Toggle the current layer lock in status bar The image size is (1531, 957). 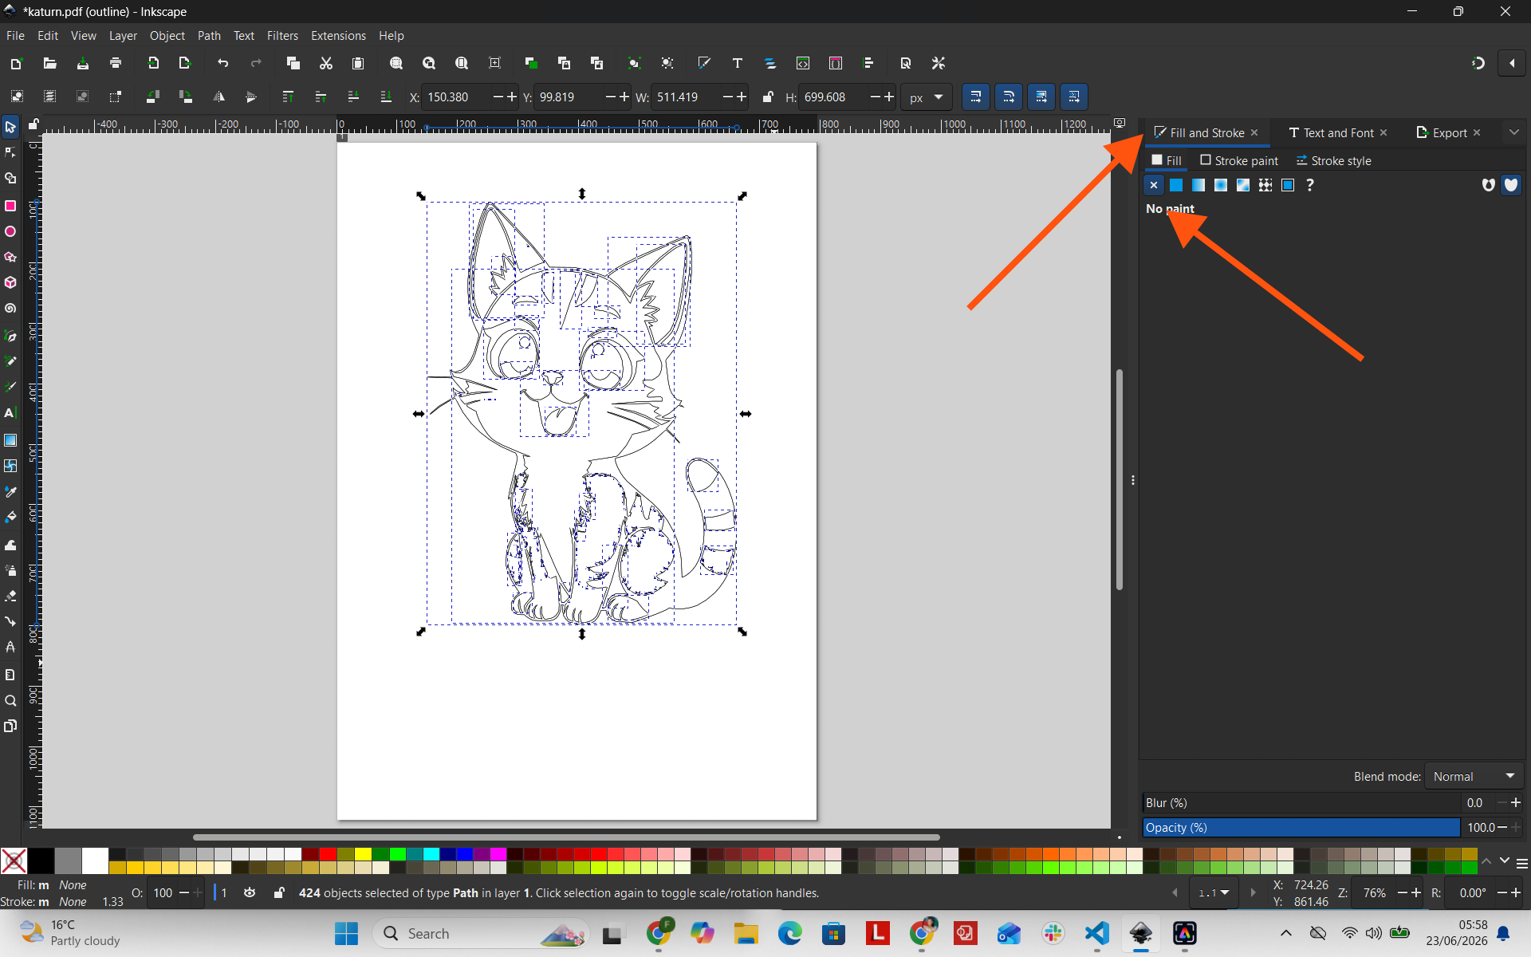point(278,892)
